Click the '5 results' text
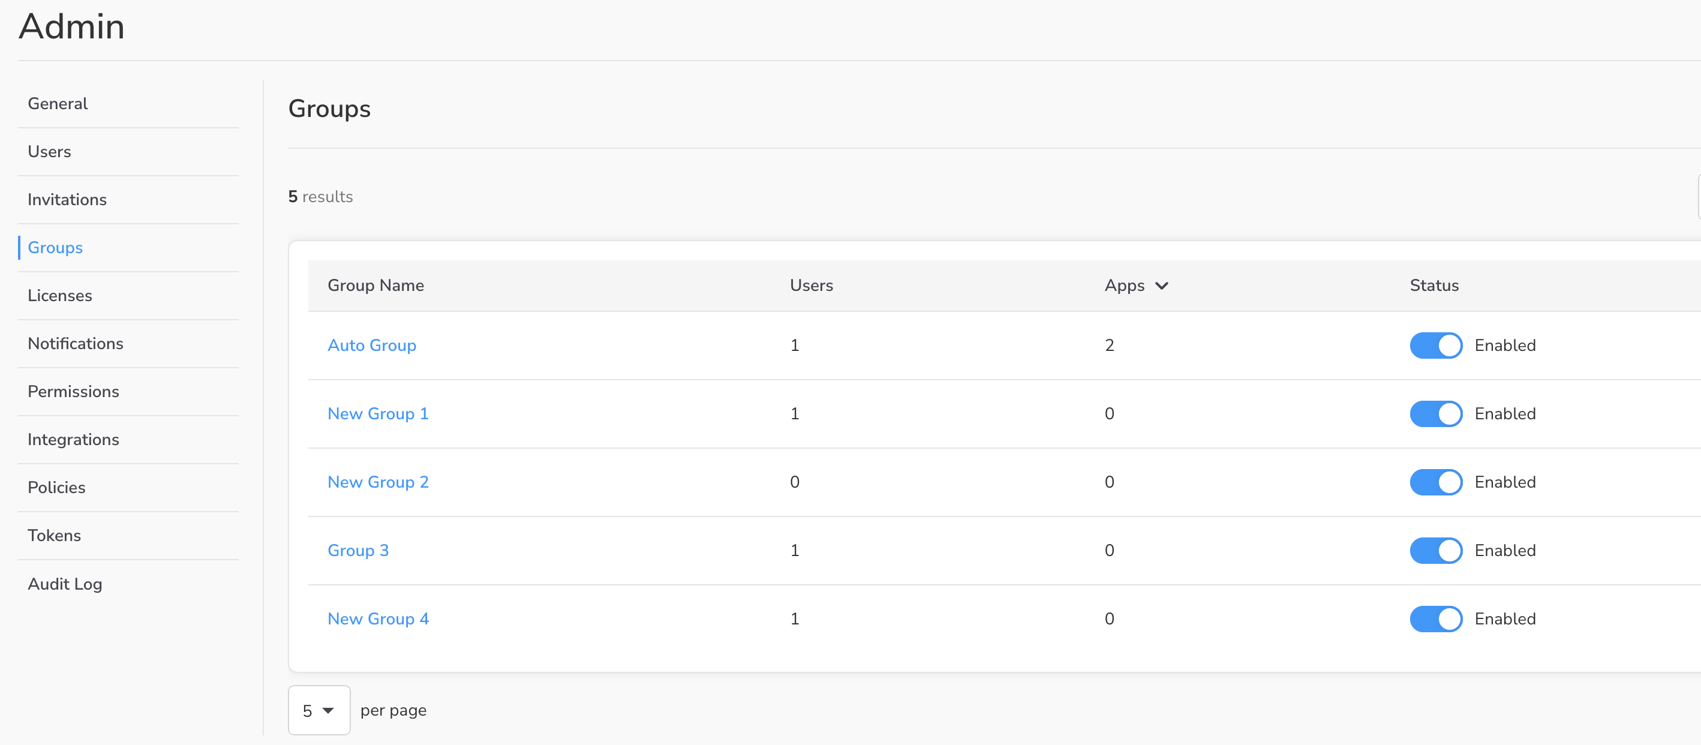The height and width of the screenshot is (745, 1701). click(320, 197)
